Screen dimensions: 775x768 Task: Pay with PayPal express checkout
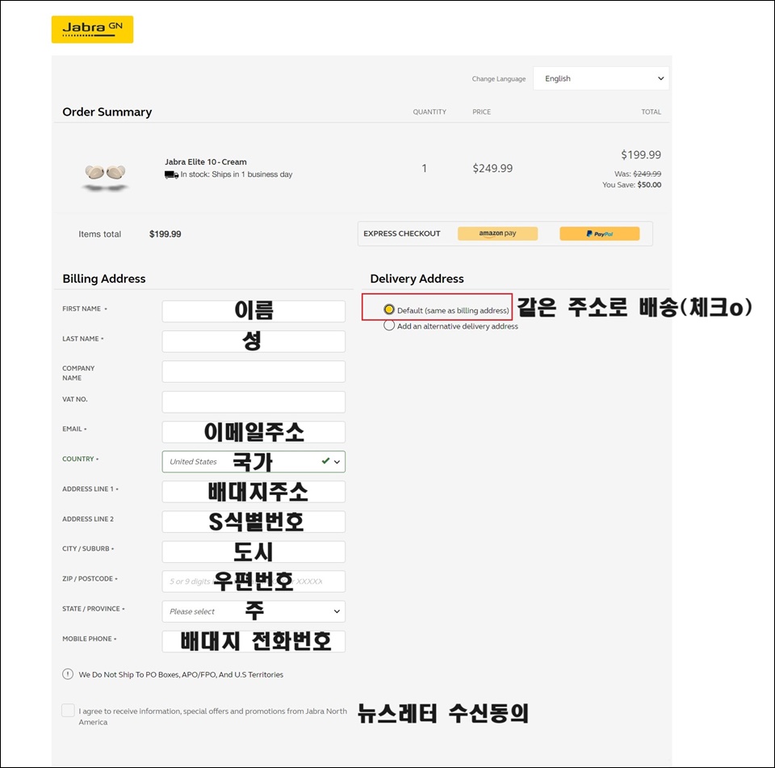[x=600, y=233]
